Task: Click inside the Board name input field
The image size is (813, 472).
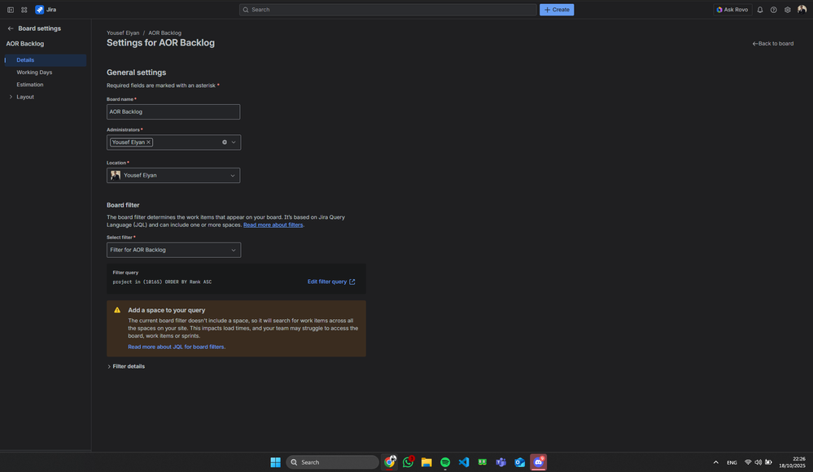Action: (173, 111)
